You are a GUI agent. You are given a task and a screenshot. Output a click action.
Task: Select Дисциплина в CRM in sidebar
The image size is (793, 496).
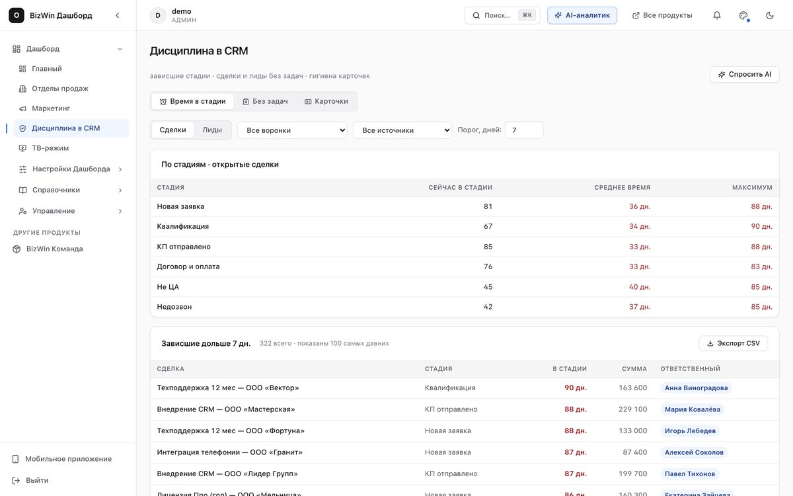[x=71, y=128]
